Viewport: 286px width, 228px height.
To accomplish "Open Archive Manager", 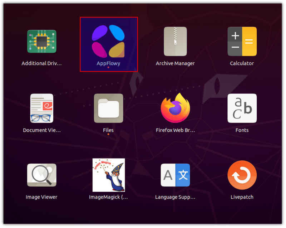I will point(175,42).
